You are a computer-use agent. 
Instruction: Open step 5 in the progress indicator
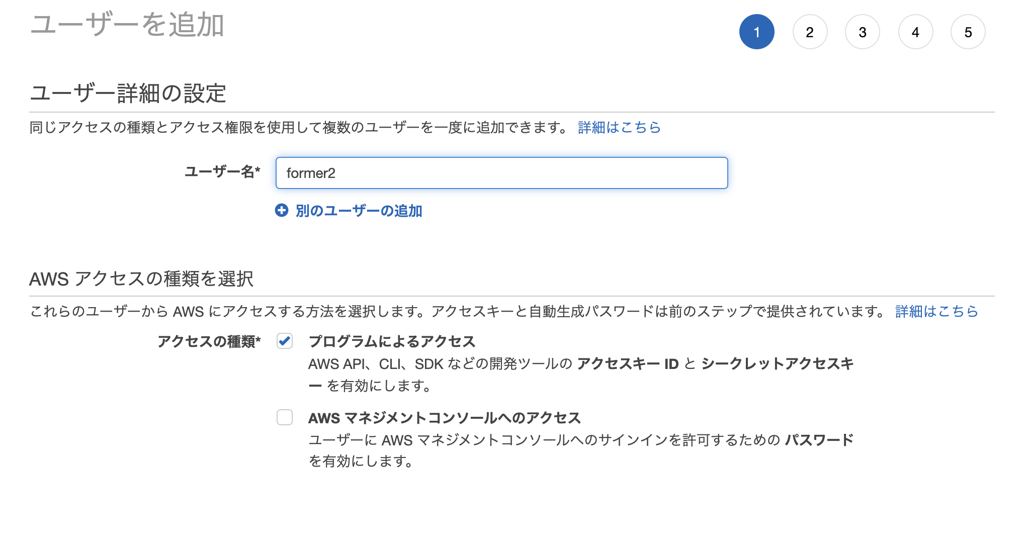point(968,32)
